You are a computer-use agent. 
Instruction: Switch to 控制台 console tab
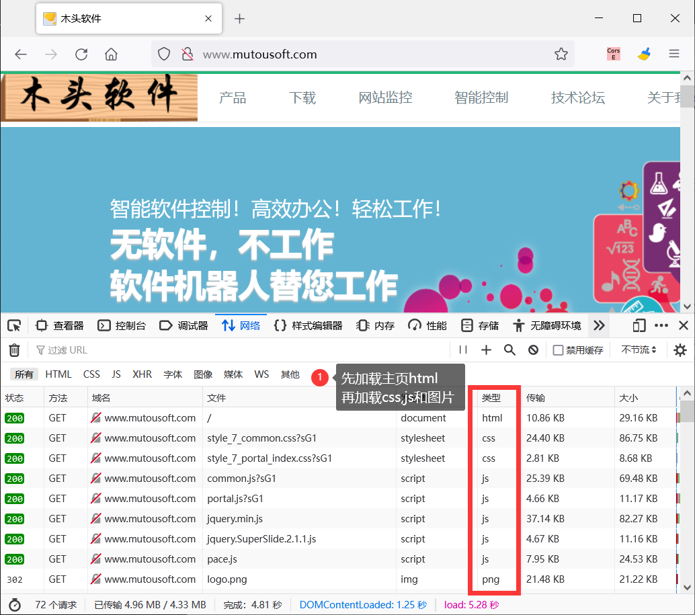click(x=122, y=326)
